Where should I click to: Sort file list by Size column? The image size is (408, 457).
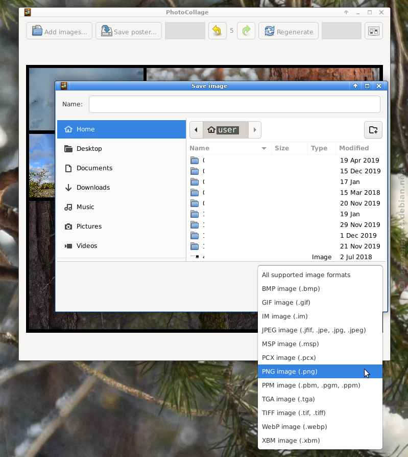point(289,148)
